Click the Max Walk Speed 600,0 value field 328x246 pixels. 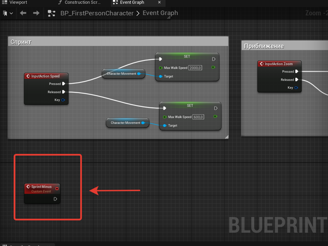coord(198,117)
